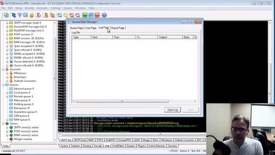Click the gold padlock toolbar icon

tap(32, 15)
